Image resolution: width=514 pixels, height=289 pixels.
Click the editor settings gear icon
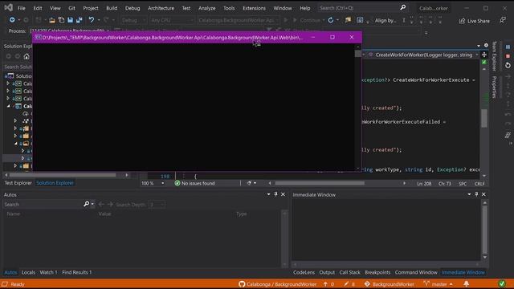(486, 45)
